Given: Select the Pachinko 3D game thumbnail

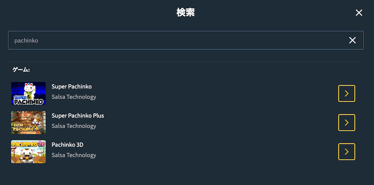Looking at the screenshot, I should click(28, 152).
